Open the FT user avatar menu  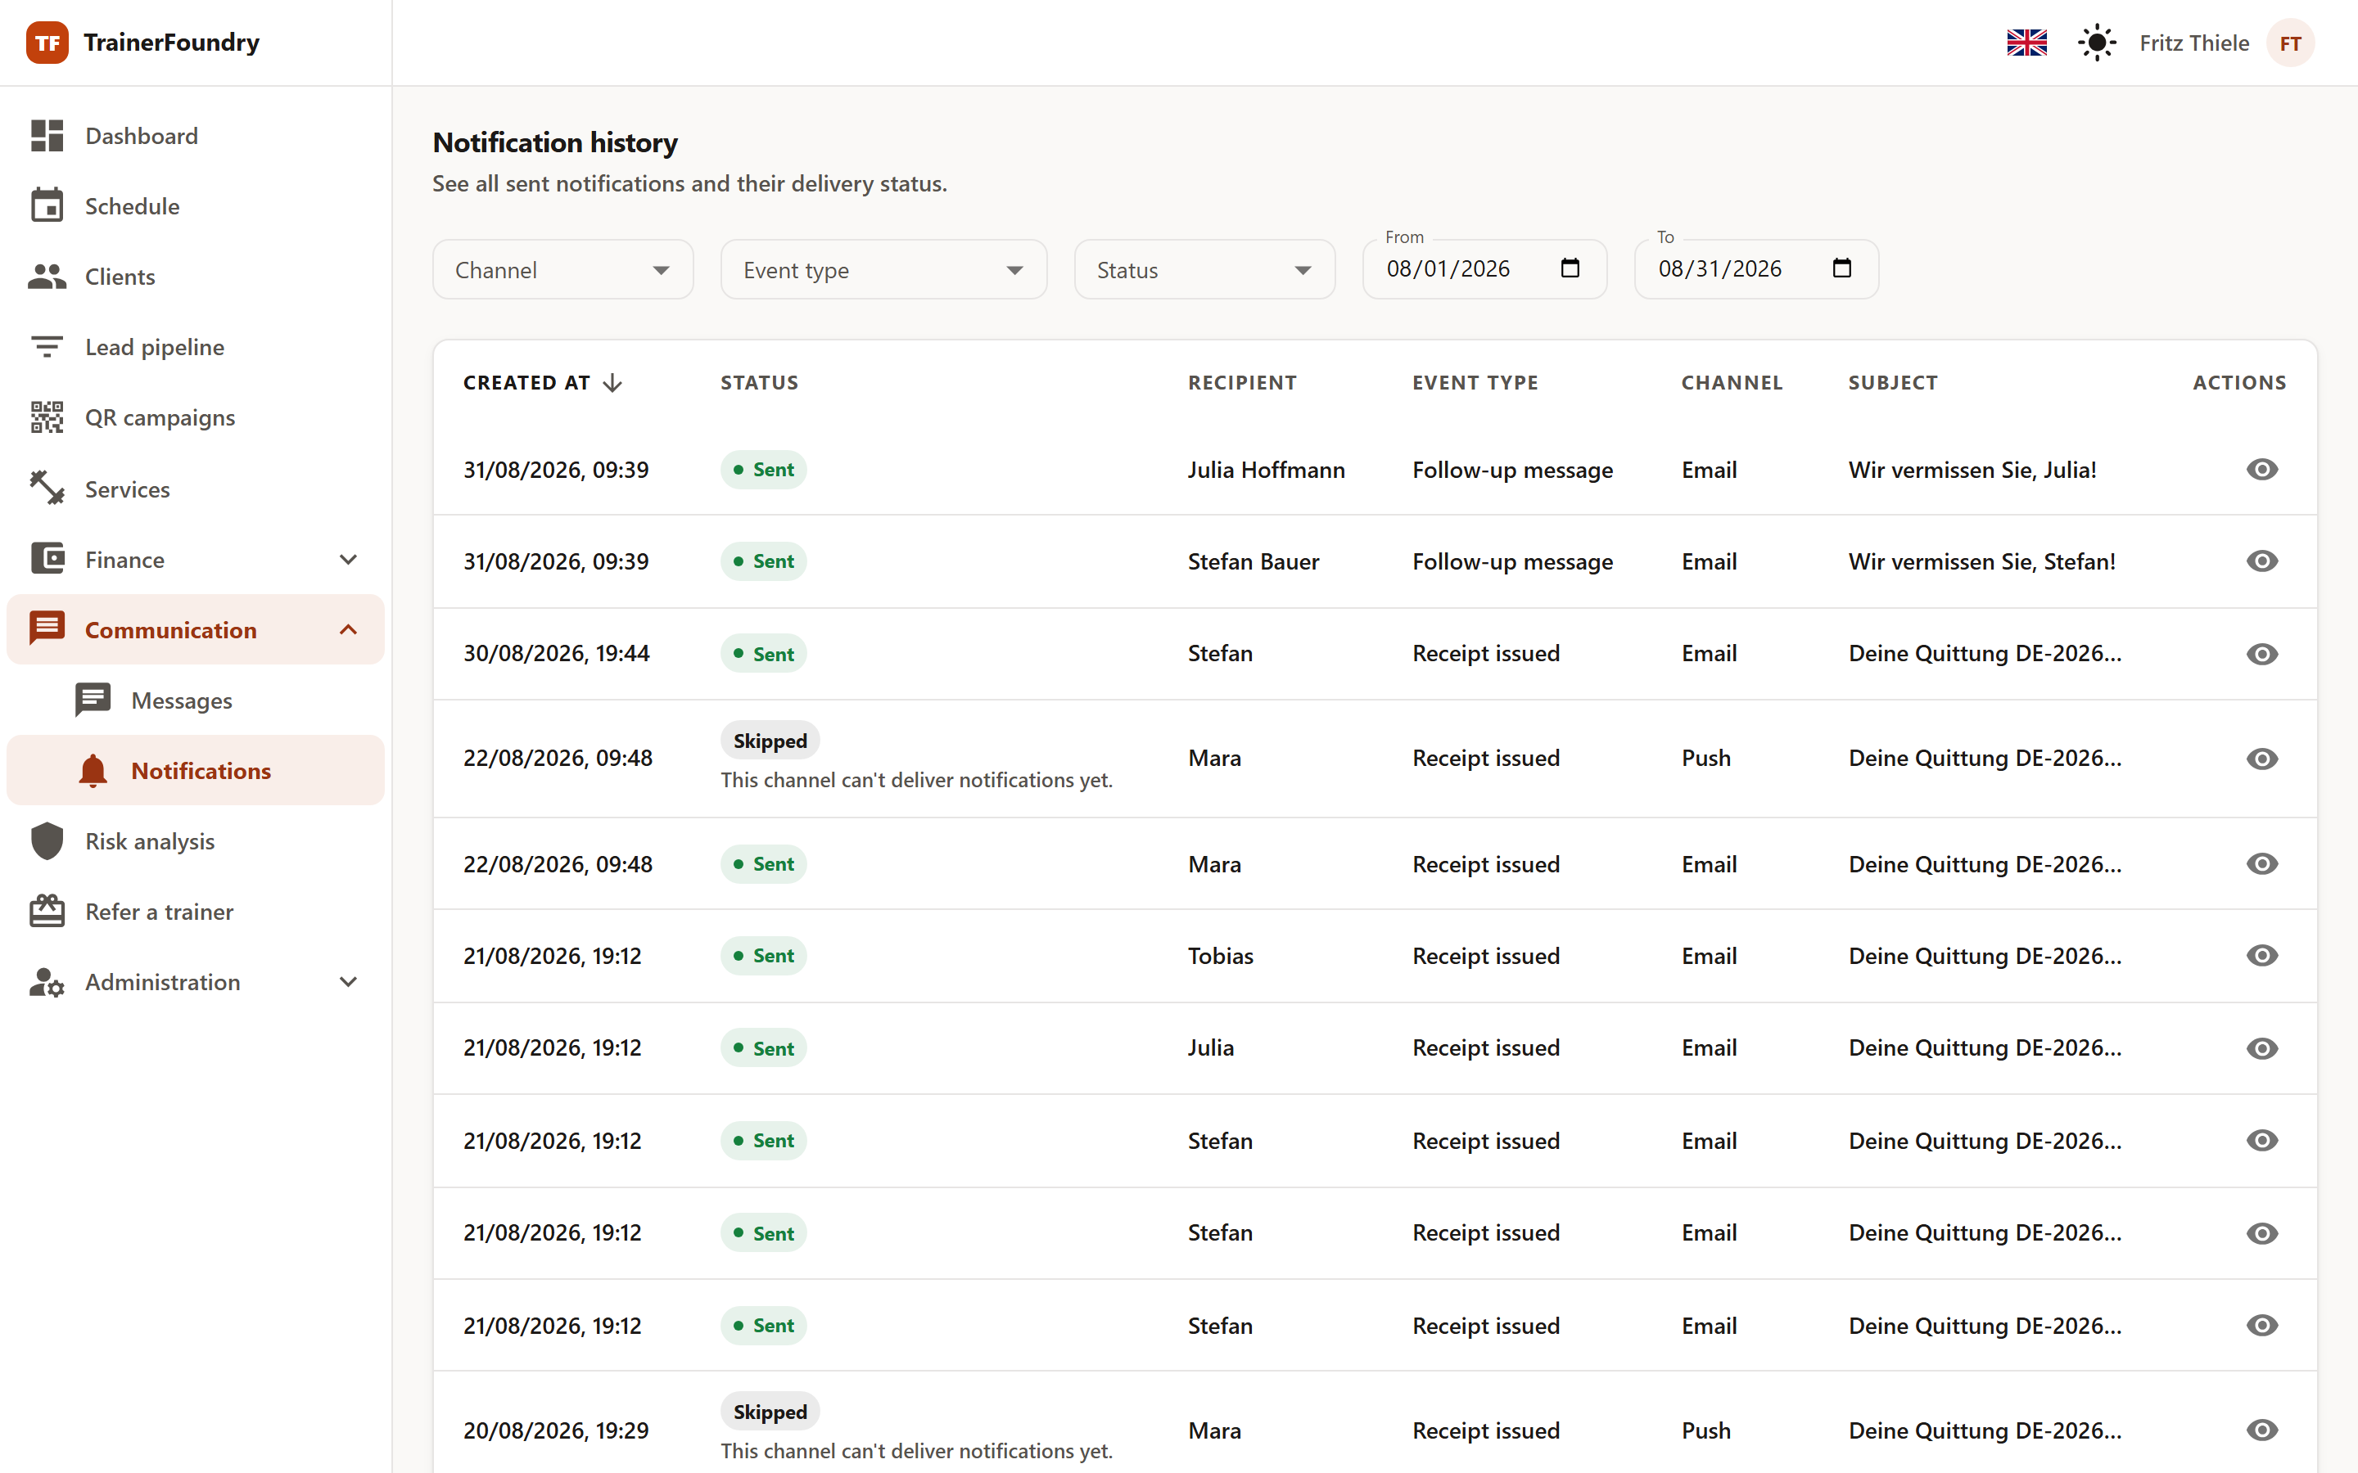click(x=2290, y=43)
